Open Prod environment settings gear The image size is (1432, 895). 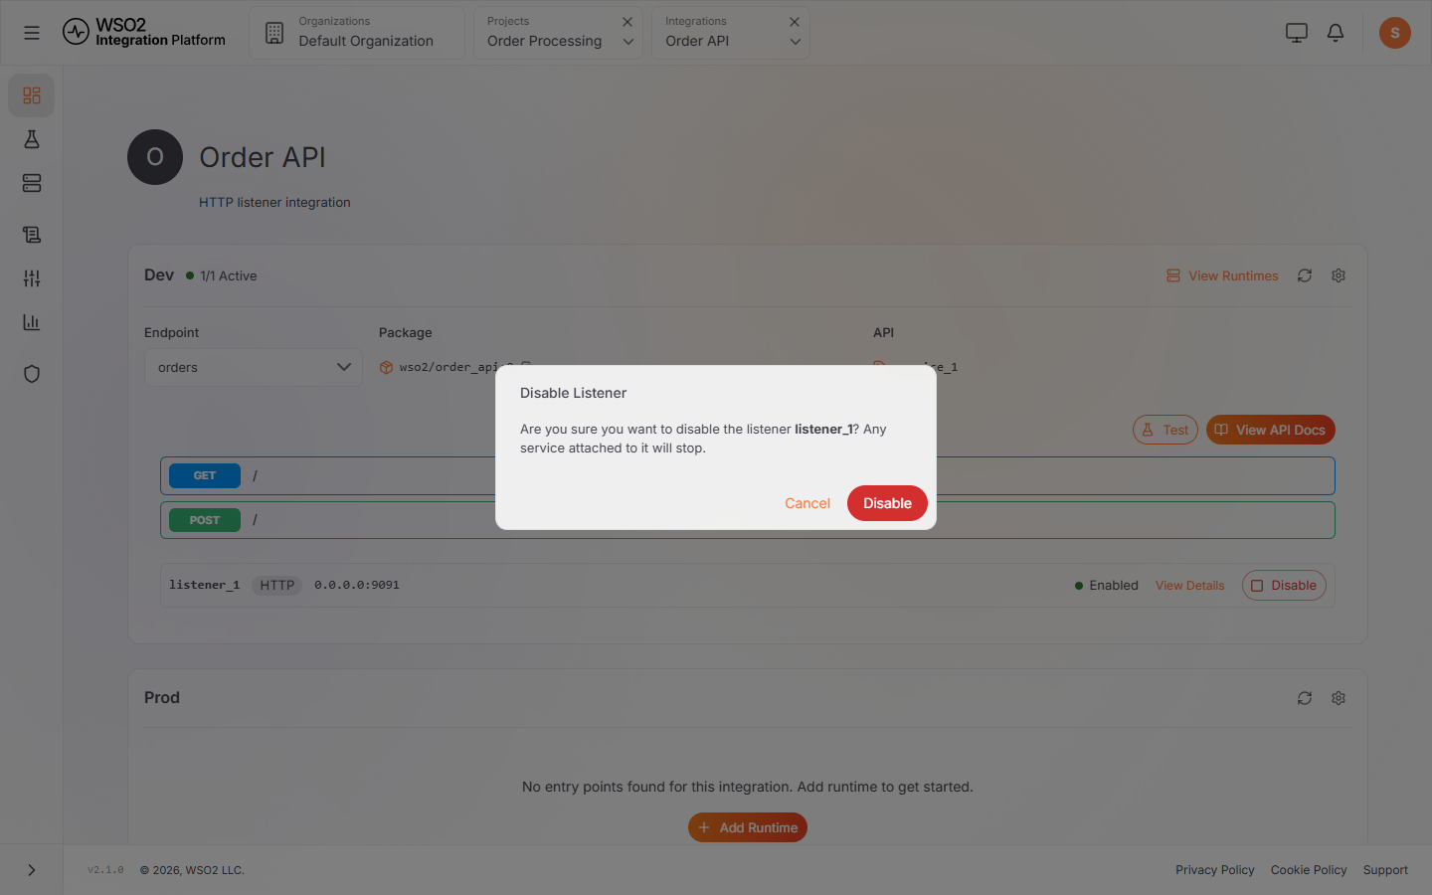tap(1339, 698)
